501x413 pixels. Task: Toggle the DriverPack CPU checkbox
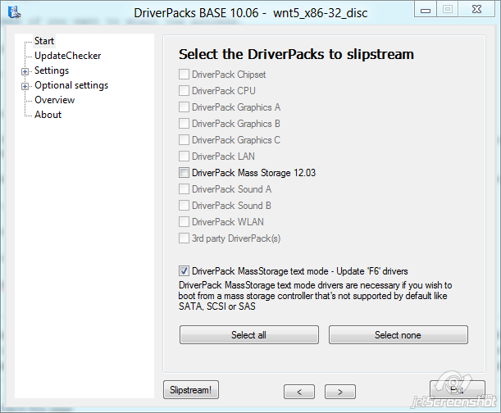pos(184,91)
